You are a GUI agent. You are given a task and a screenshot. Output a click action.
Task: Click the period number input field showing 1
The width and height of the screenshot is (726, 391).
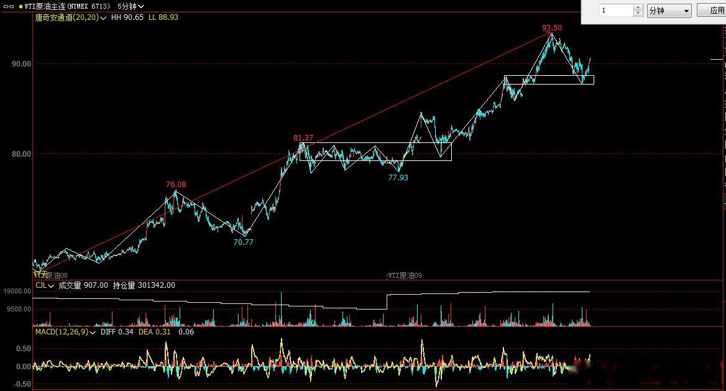[x=616, y=10]
